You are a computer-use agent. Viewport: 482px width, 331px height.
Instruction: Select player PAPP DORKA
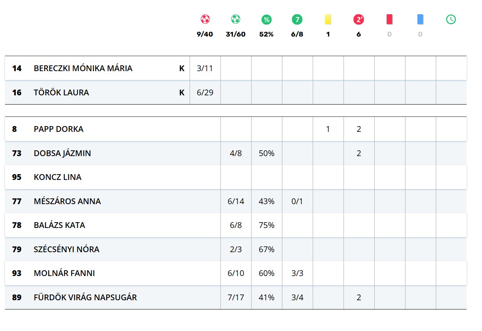click(x=58, y=129)
